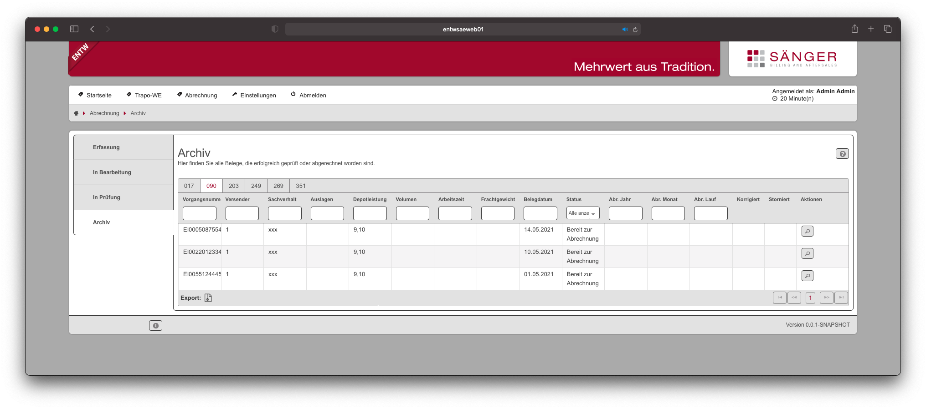Open the In Bearbeitung section
This screenshot has height=409, width=926.
tap(123, 172)
